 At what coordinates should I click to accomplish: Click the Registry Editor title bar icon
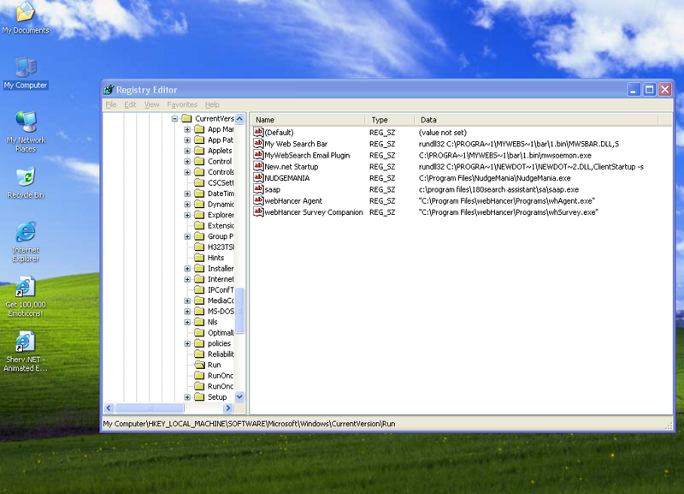click(109, 90)
